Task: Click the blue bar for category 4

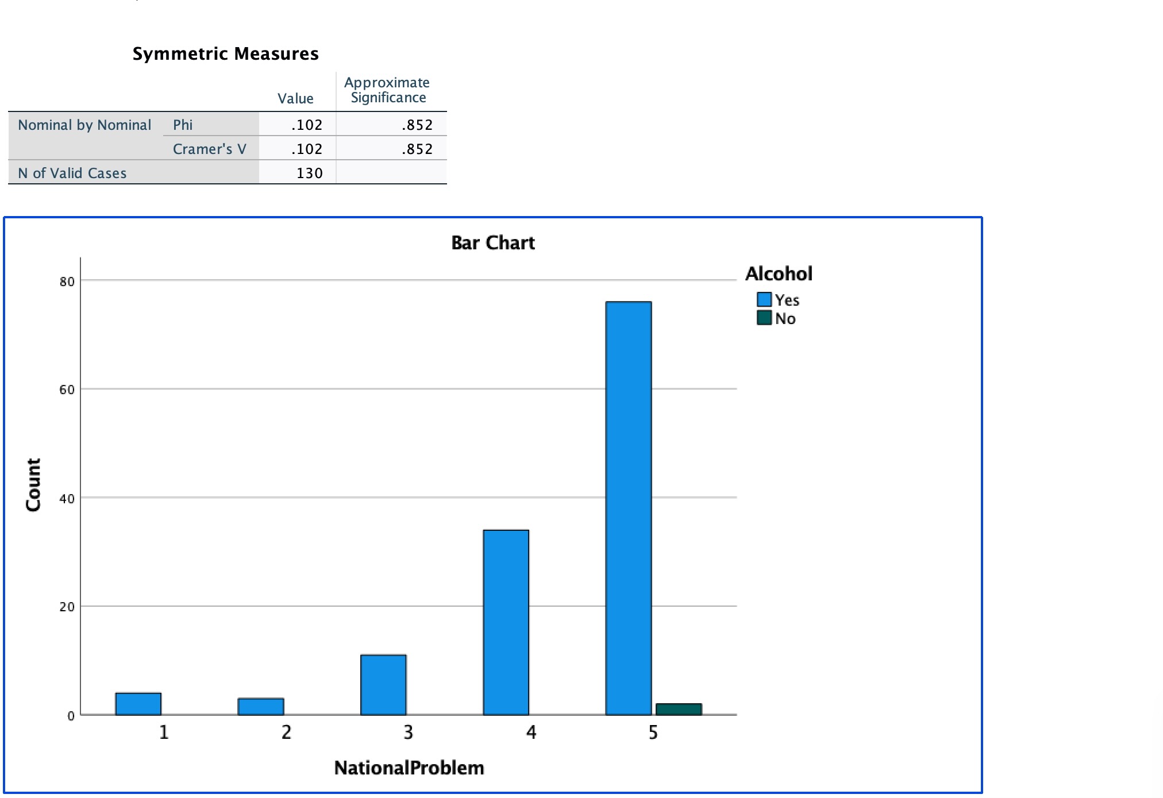Action: pyautogui.click(x=506, y=622)
